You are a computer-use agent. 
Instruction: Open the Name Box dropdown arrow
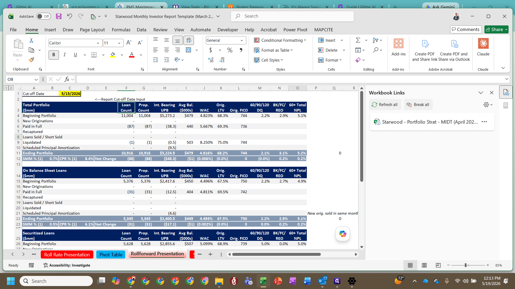pyautogui.click(x=36, y=79)
